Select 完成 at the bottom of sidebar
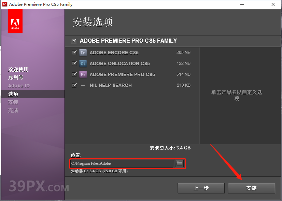Viewport: 282px width, 201px height. 13,110
